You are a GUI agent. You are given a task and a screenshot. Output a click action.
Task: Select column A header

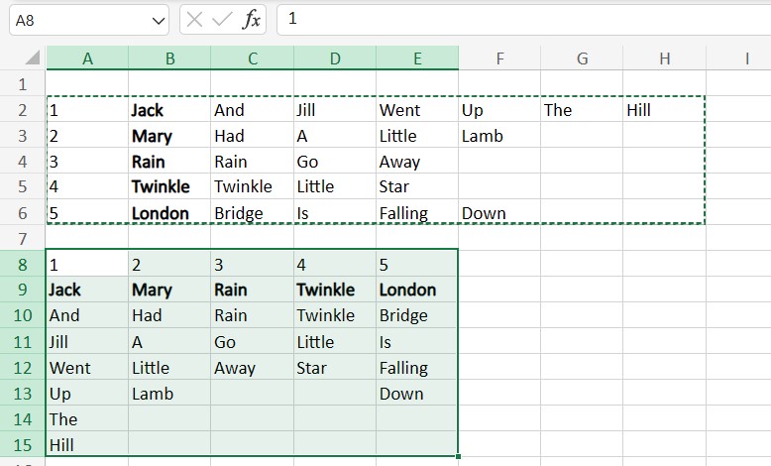pos(87,58)
